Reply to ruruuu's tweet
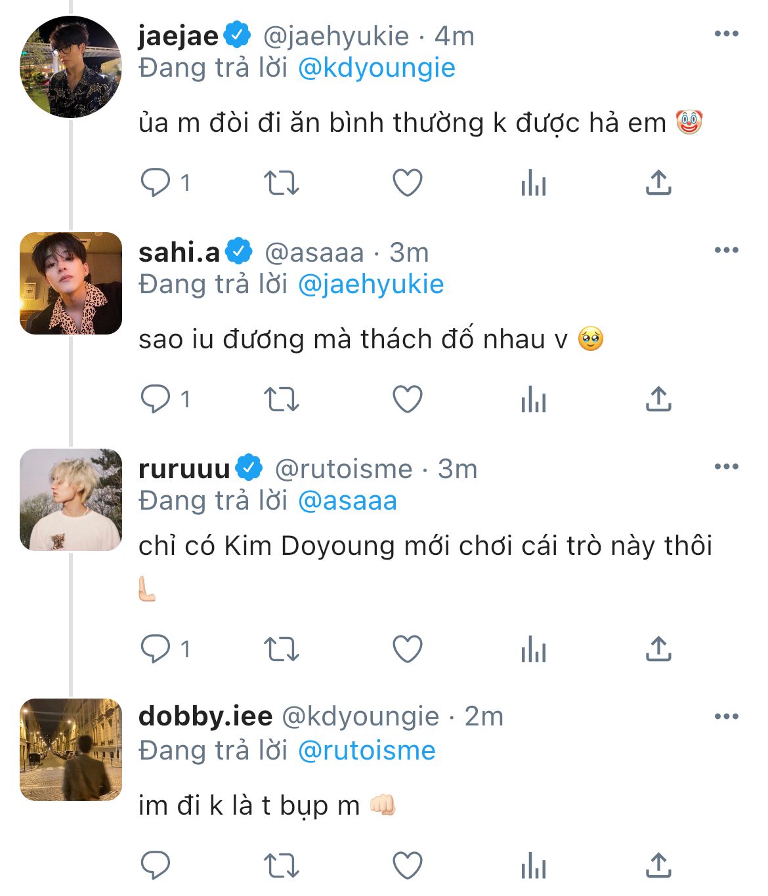 tap(156, 649)
